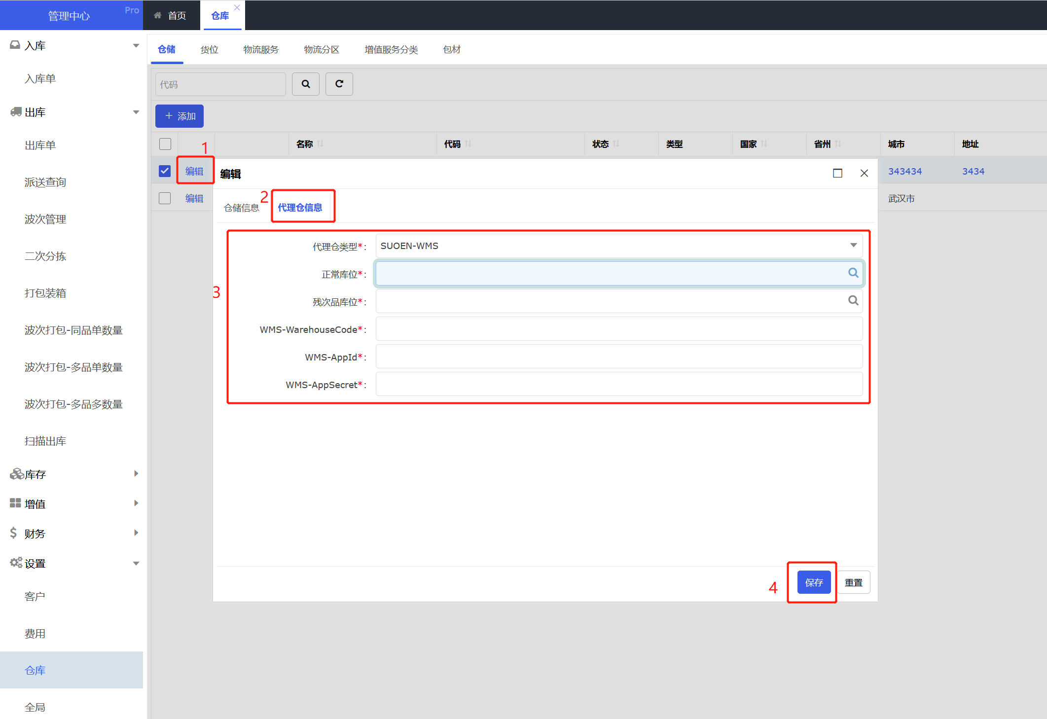The image size is (1047, 719).
Task: Click the 保存 button
Action: point(814,582)
